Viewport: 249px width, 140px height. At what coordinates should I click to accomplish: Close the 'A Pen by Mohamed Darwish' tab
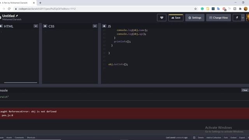pos(34,3)
